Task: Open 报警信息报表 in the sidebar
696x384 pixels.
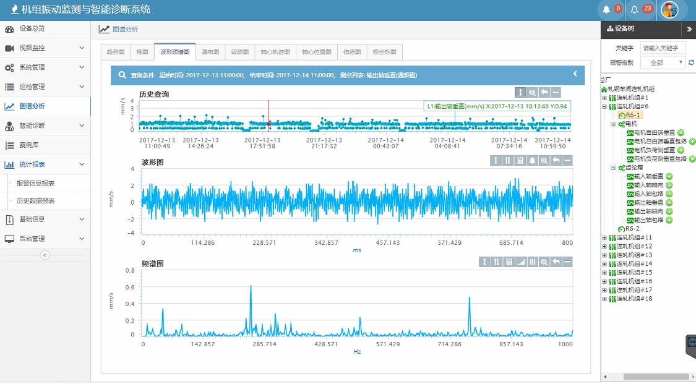Action: 36,183
